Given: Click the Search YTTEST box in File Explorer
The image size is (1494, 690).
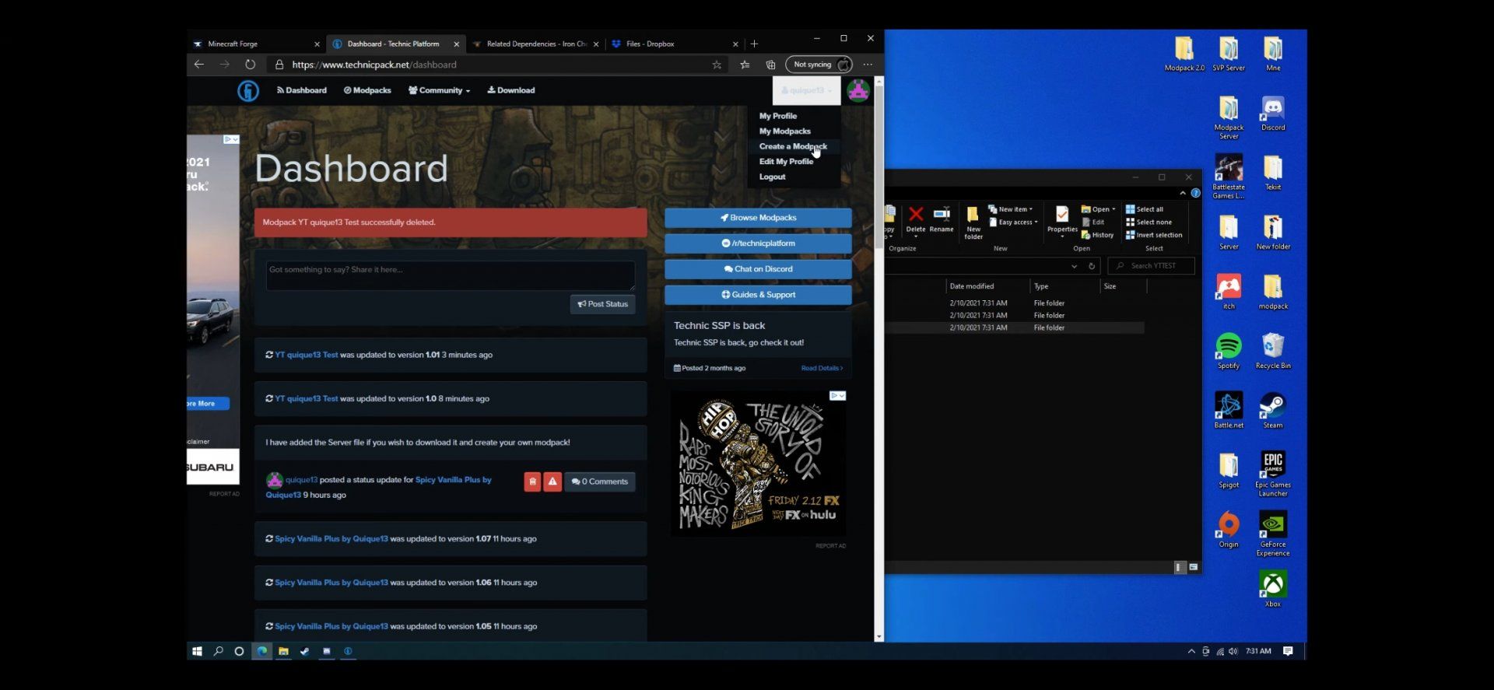Looking at the screenshot, I should pyautogui.click(x=1151, y=266).
